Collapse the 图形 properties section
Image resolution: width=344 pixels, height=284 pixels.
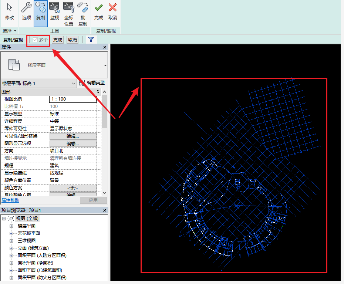98,91
